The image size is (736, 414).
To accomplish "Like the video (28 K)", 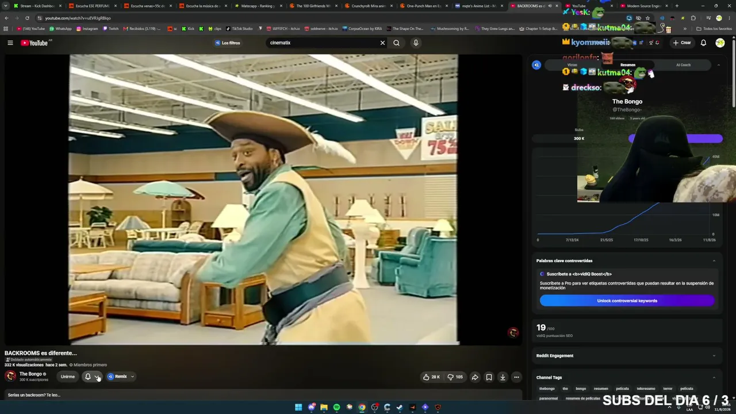I will (431, 377).
